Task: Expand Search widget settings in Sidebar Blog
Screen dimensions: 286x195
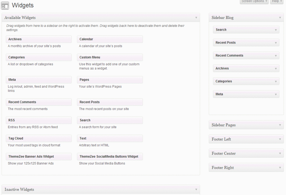Action: tap(276, 30)
